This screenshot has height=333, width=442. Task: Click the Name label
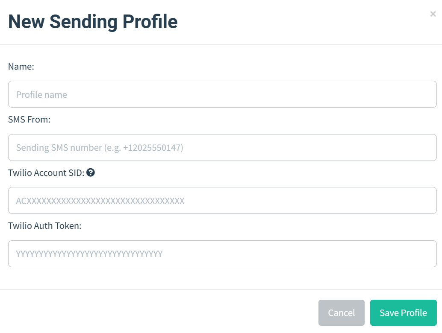pyautogui.click(x=21, y=67)
